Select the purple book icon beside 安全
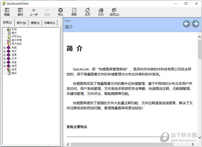 pos(9,62)
